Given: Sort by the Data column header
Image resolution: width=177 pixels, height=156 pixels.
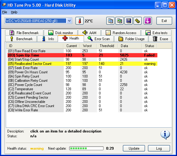Looking at the screenshot, I should click(x=130, y=46).
